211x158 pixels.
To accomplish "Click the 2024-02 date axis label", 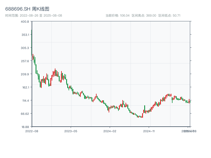I will tap(110, 131).
